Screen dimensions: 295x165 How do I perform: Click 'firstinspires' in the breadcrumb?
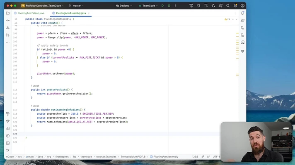62,157
